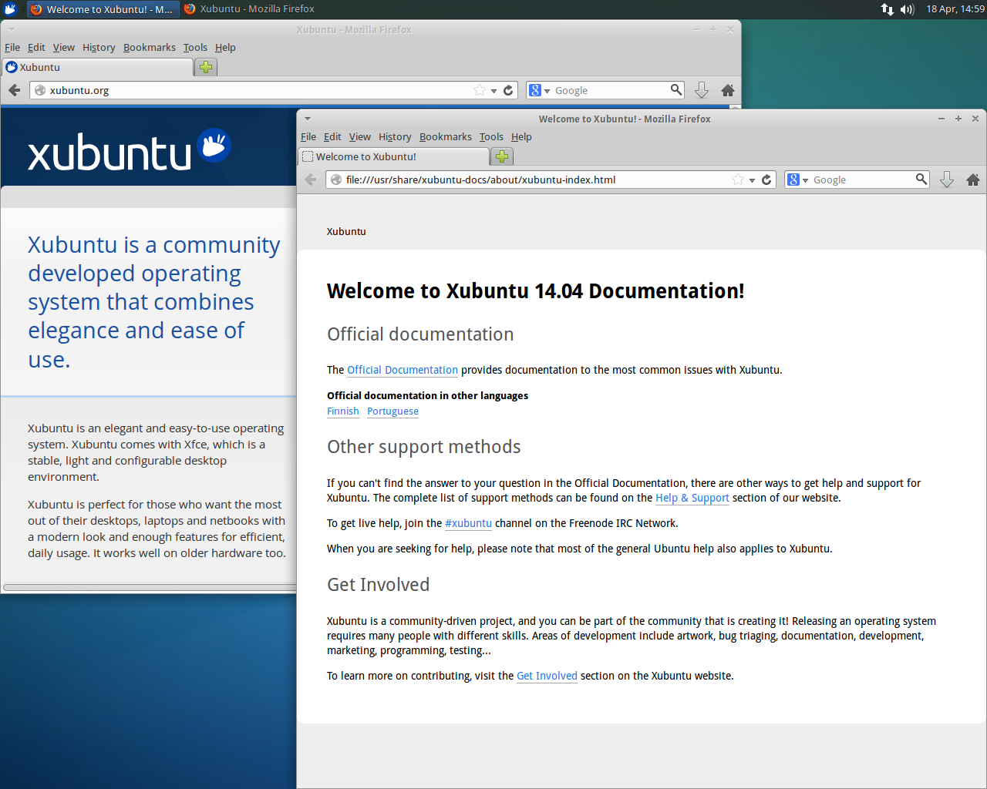The image size is (987, 789).
Task: Open the Bookmarks menu in the front window
Action: click(x=446, y=136)
